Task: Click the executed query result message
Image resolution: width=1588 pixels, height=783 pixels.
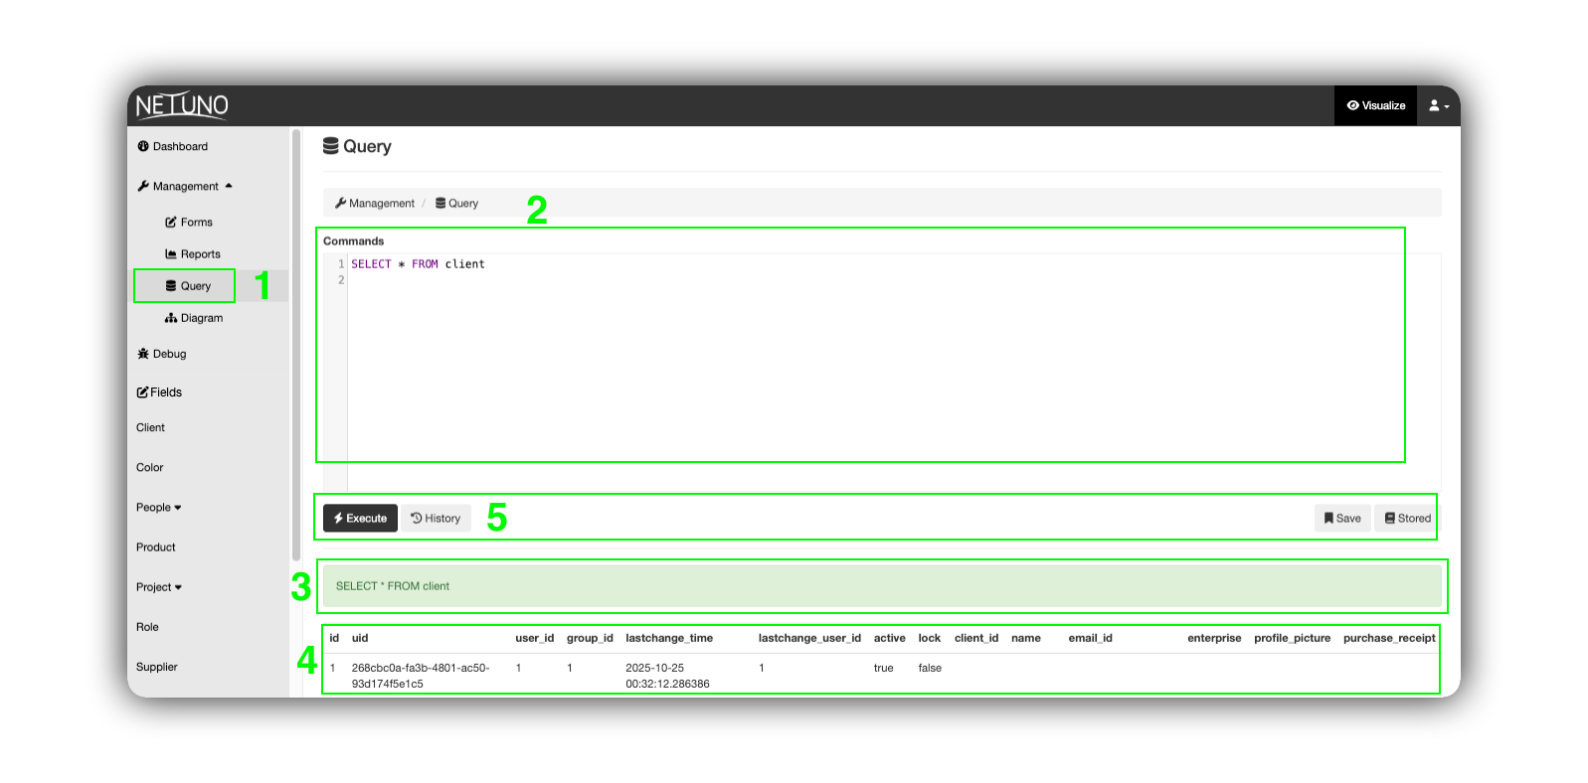Action: (x=882, y=586)
